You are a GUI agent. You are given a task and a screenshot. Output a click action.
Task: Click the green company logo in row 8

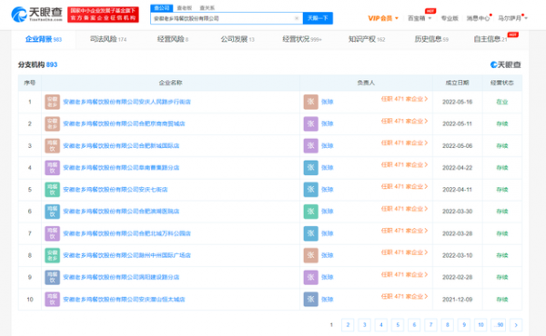(x=52, y=255)
